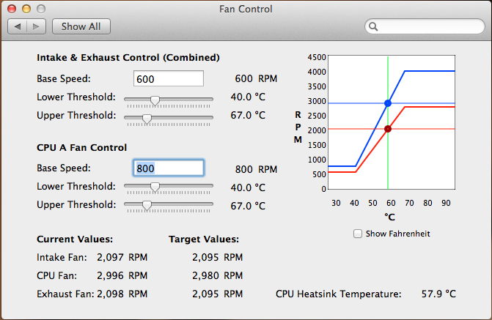Click the Show Fahrenheit label text
492x320 pixels.
(398, 234)
